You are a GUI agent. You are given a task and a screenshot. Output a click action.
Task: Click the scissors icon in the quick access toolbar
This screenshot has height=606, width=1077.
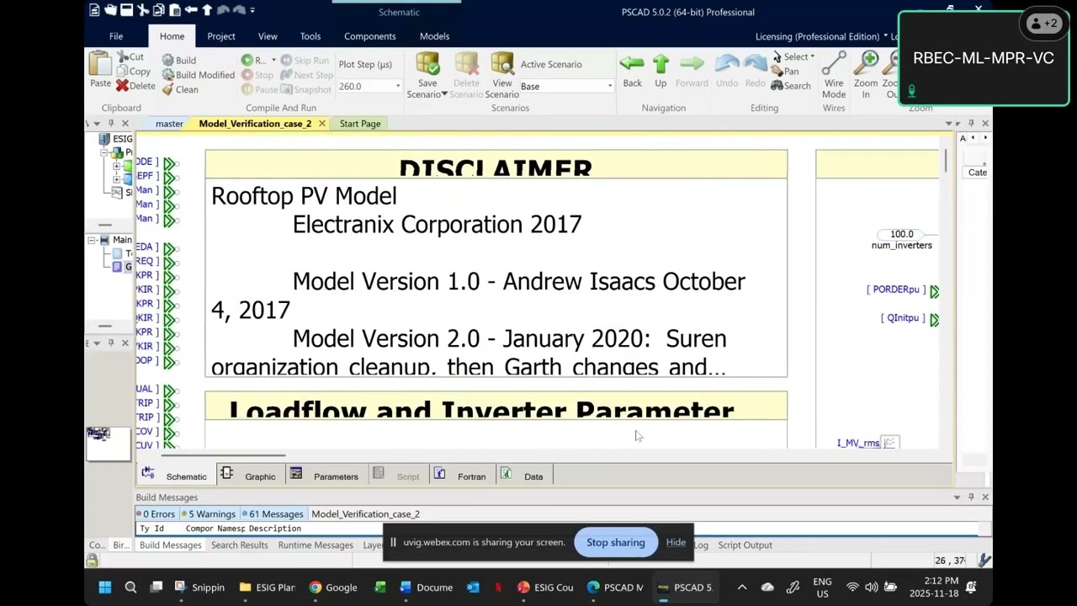pyautogui.click(x=143, y=10)
